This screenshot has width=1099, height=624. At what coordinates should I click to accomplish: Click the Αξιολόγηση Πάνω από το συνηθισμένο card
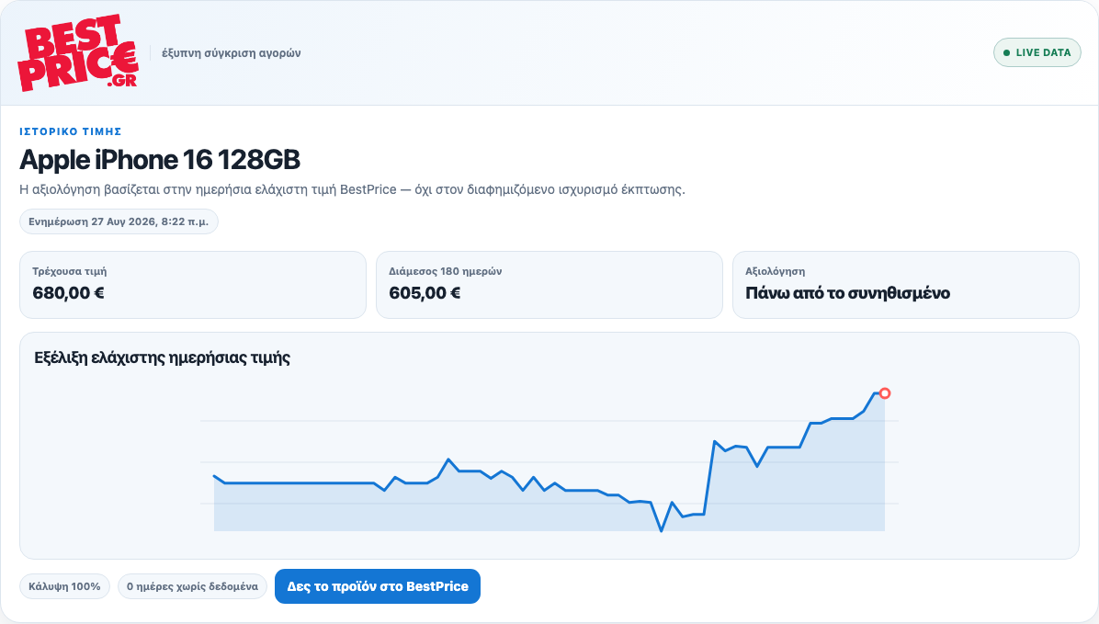[x=905, y=285]
